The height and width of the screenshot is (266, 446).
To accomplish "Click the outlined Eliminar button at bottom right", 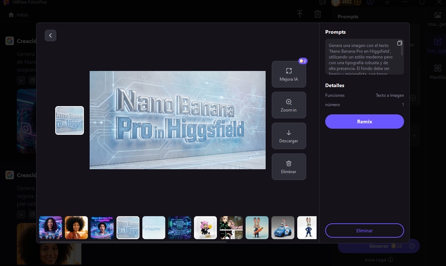I will [x=364, y=230].
